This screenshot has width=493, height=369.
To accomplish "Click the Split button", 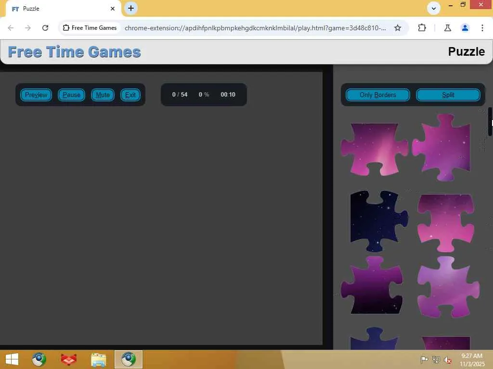I will (x=448, y=95).
